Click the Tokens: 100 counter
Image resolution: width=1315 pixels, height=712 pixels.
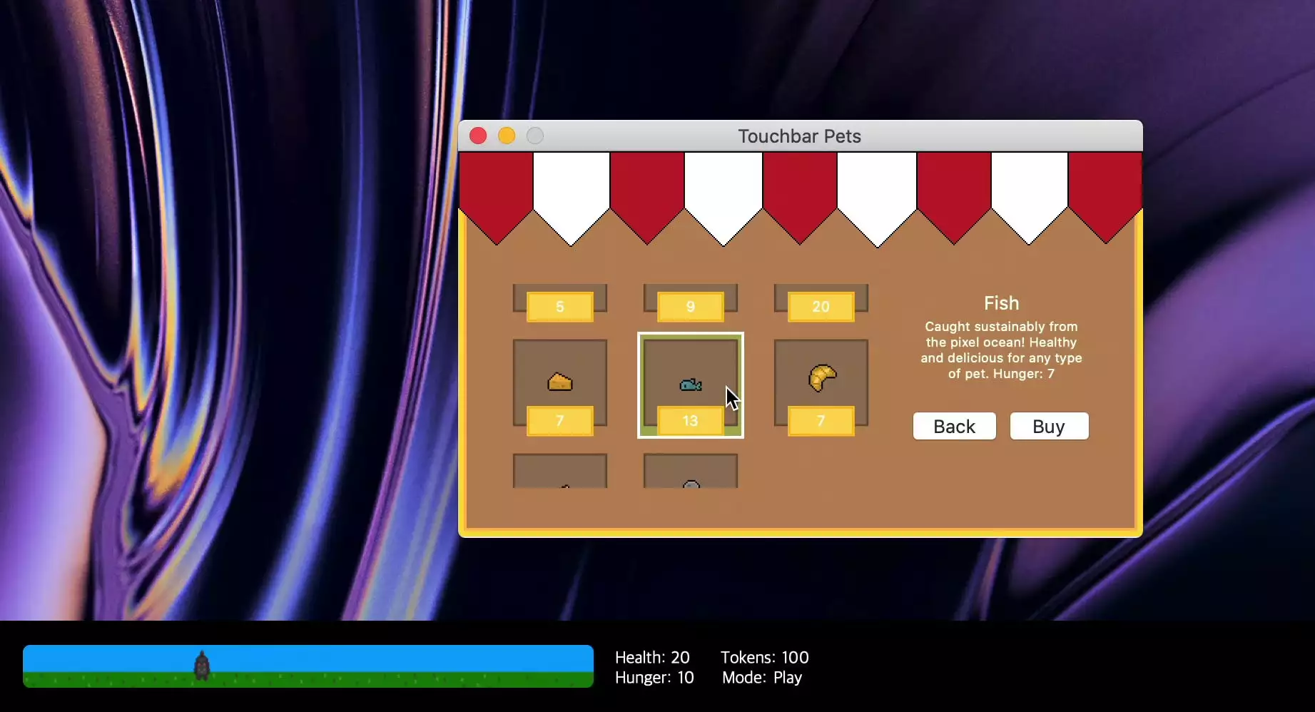(x=765, y=657)
